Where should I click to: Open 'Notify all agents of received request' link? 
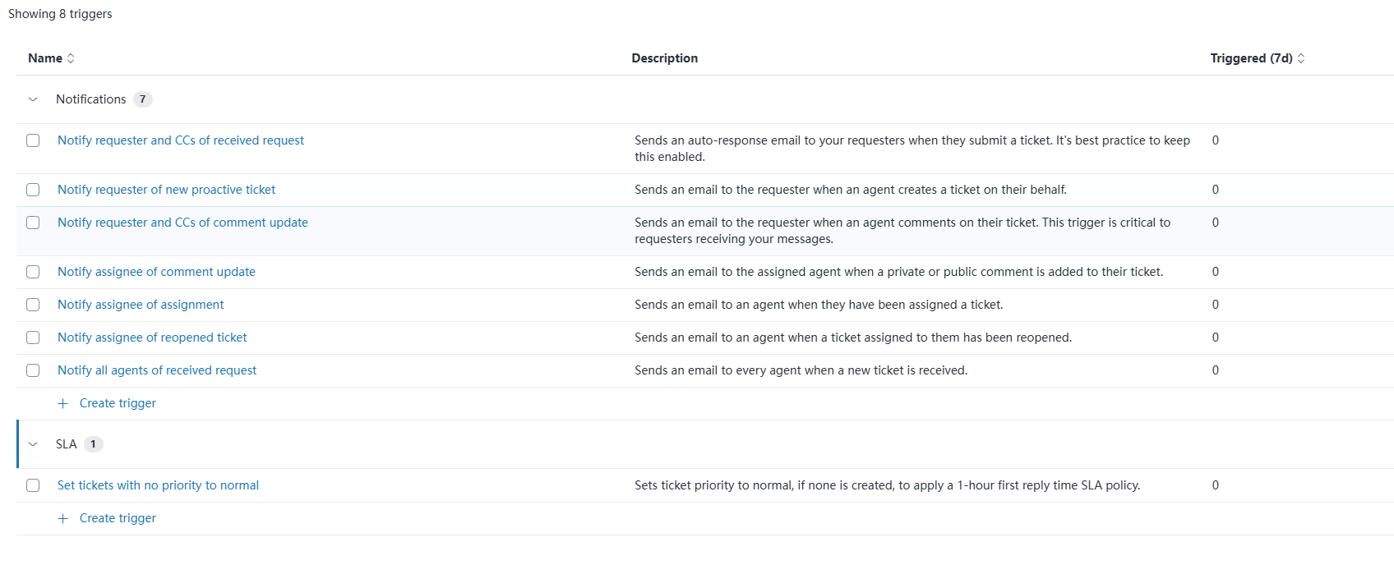pos(157,370)
